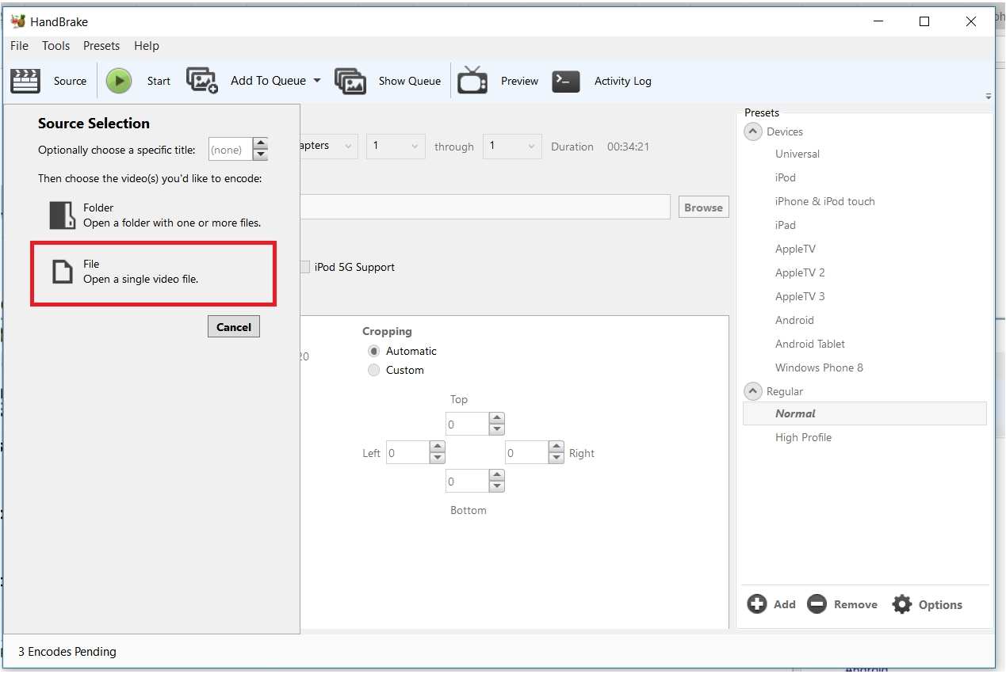This screenshot has width=1006, height=674.
Task: Click the Add To Queue icon
Action: point(202,81)
